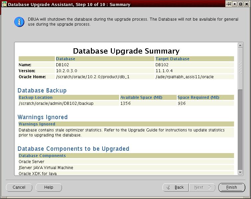Click the JServer JAVA Virtual Machine row

46,168
